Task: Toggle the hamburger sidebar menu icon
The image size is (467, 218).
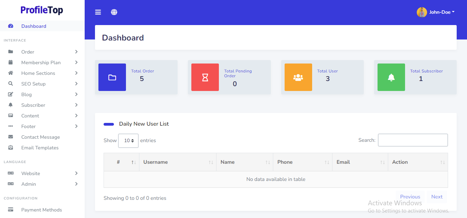Action: (98, 12)
